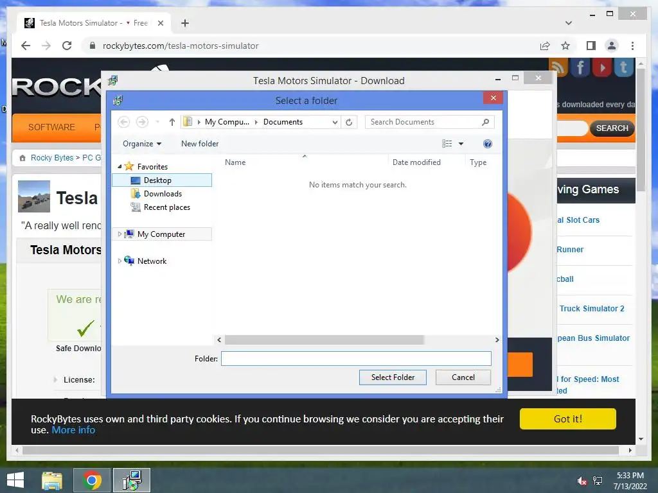
Task: Click the Folder name input field
Action: [356, 358]
